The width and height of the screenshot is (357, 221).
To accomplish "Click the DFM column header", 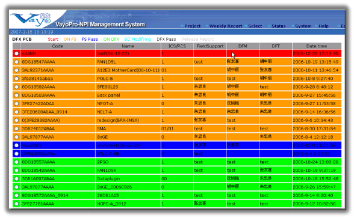I will (243, 46).
